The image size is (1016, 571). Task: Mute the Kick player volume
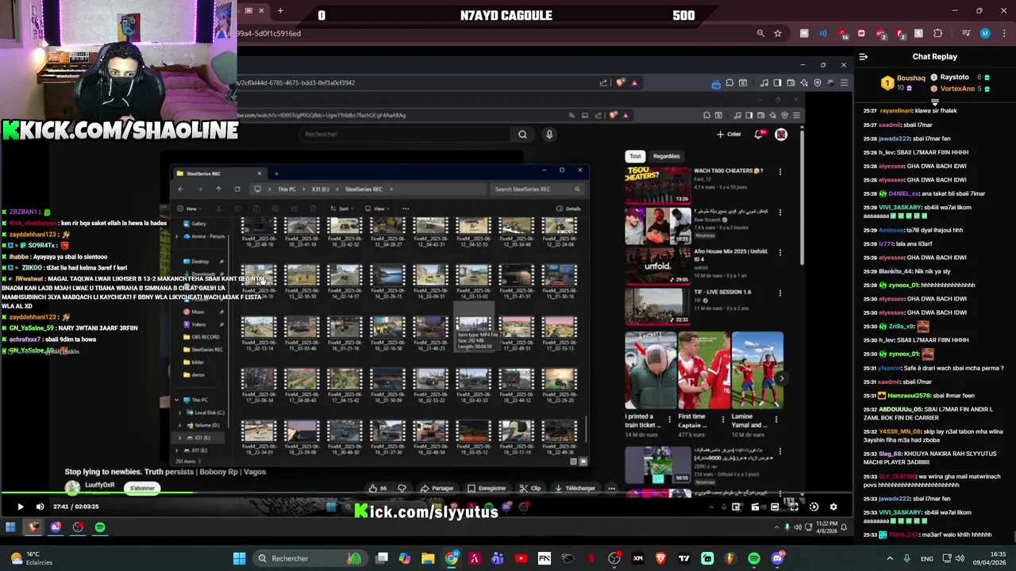[40, 507]
